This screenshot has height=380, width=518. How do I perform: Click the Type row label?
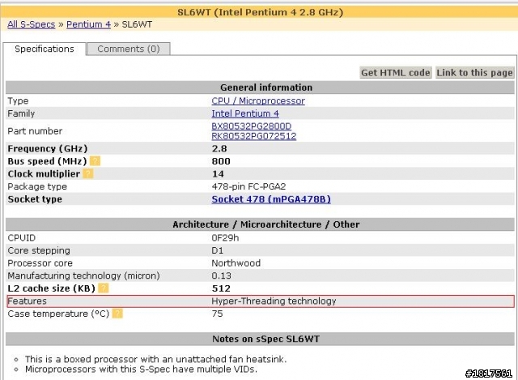click(18, 100)
